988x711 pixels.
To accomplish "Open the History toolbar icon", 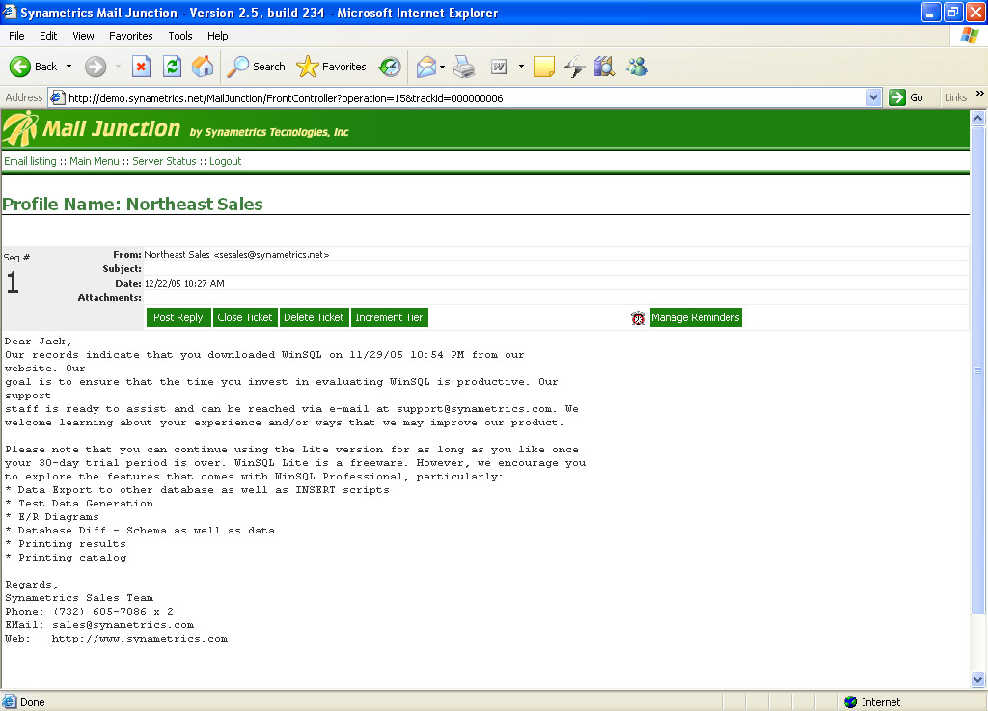I will tap(390, 67).
